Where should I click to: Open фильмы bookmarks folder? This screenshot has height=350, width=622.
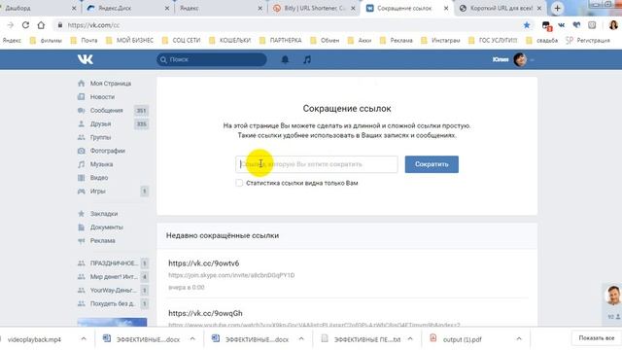click(46, 40)
